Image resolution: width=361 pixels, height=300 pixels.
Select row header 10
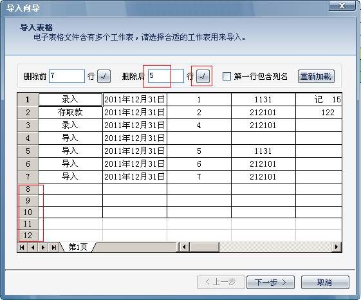(x=28, y=212)
